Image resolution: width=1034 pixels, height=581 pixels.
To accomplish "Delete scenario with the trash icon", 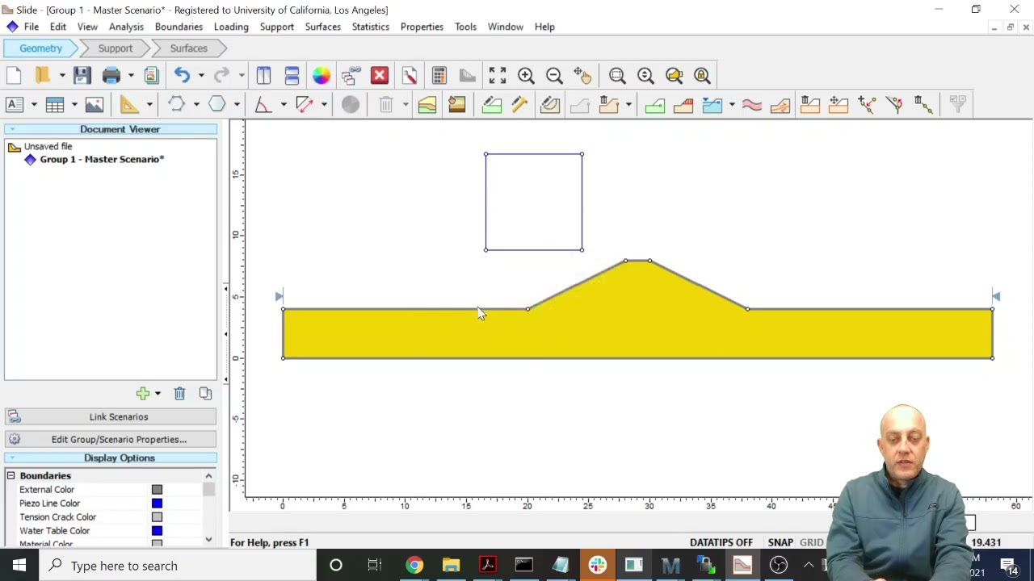I will click(x=179, y=394).
